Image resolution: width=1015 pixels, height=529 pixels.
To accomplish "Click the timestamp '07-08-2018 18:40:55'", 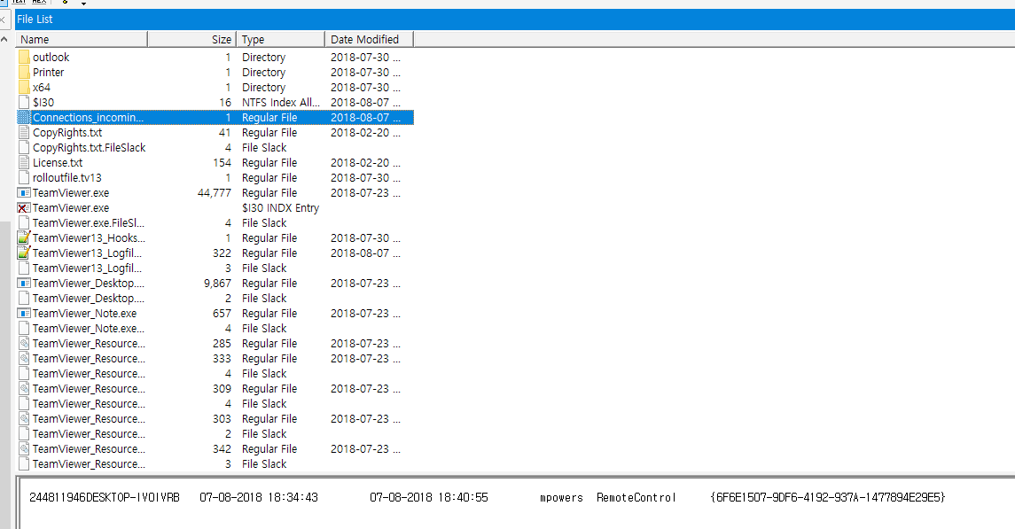I will (x=428, y=497).
